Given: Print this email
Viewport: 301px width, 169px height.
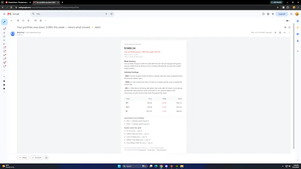Looking at the screenshot, I should (285, 27).
